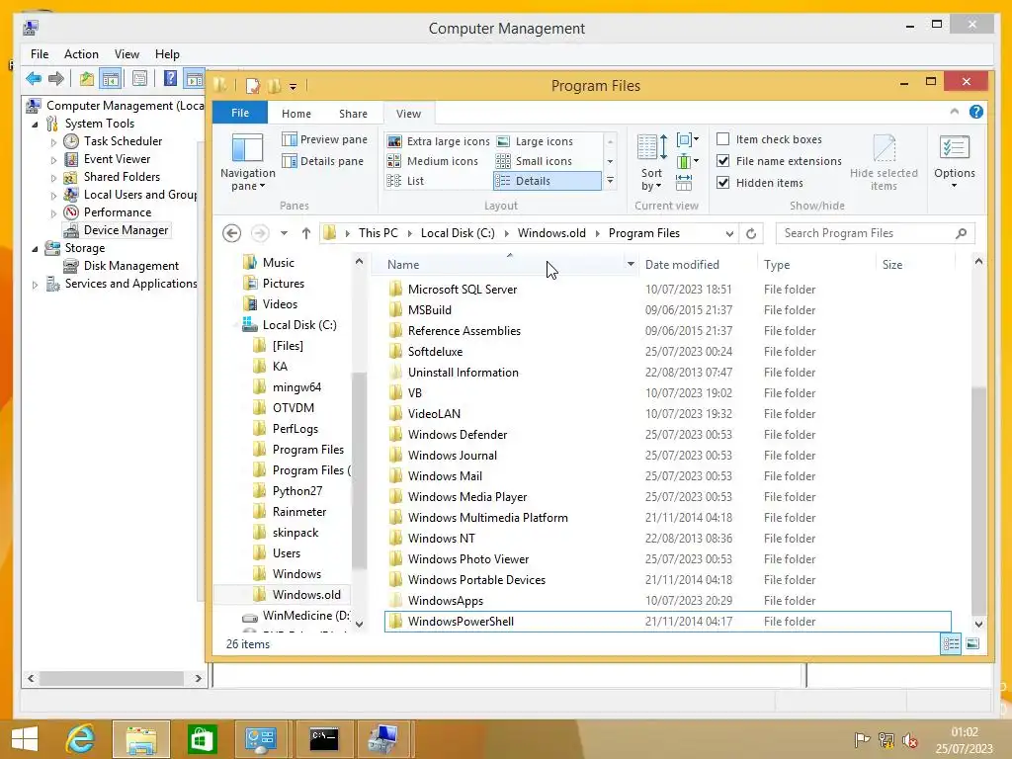Screen dimensions: 1012x759
Task: Click This PC breadcrumb
Action: click(379, 233)
